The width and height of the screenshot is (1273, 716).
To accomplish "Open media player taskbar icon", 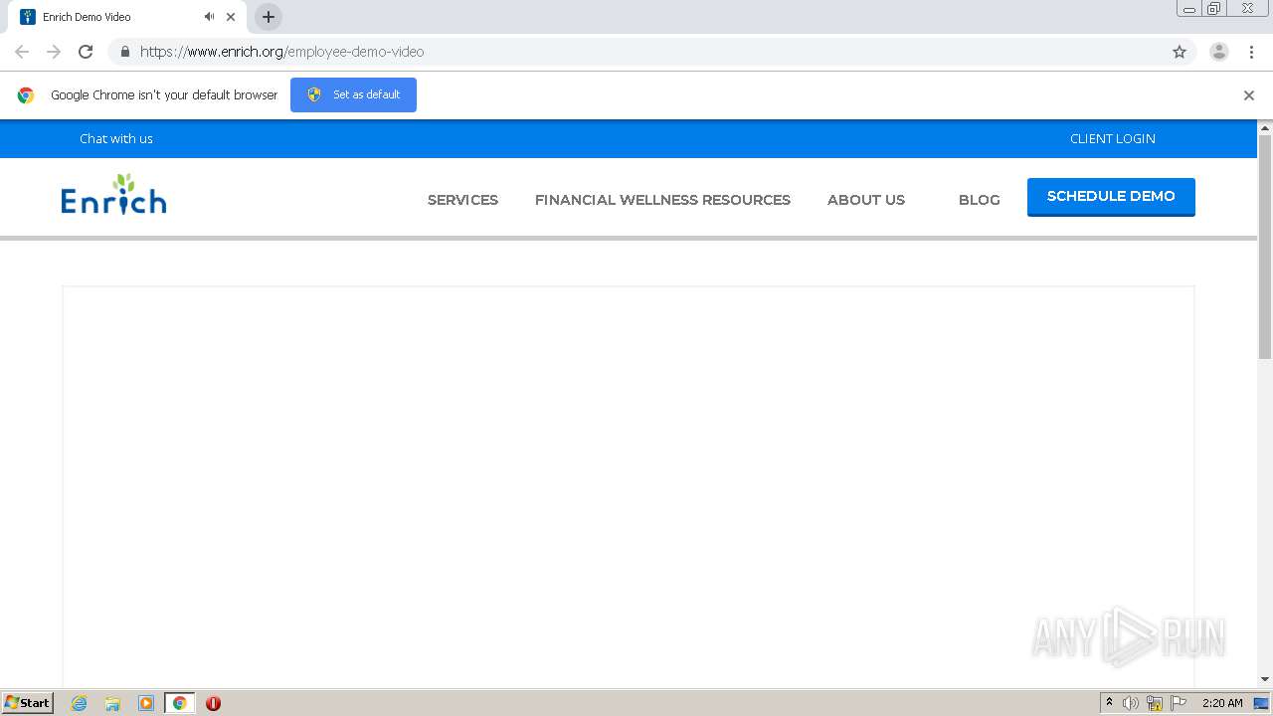I will (146, 703).
